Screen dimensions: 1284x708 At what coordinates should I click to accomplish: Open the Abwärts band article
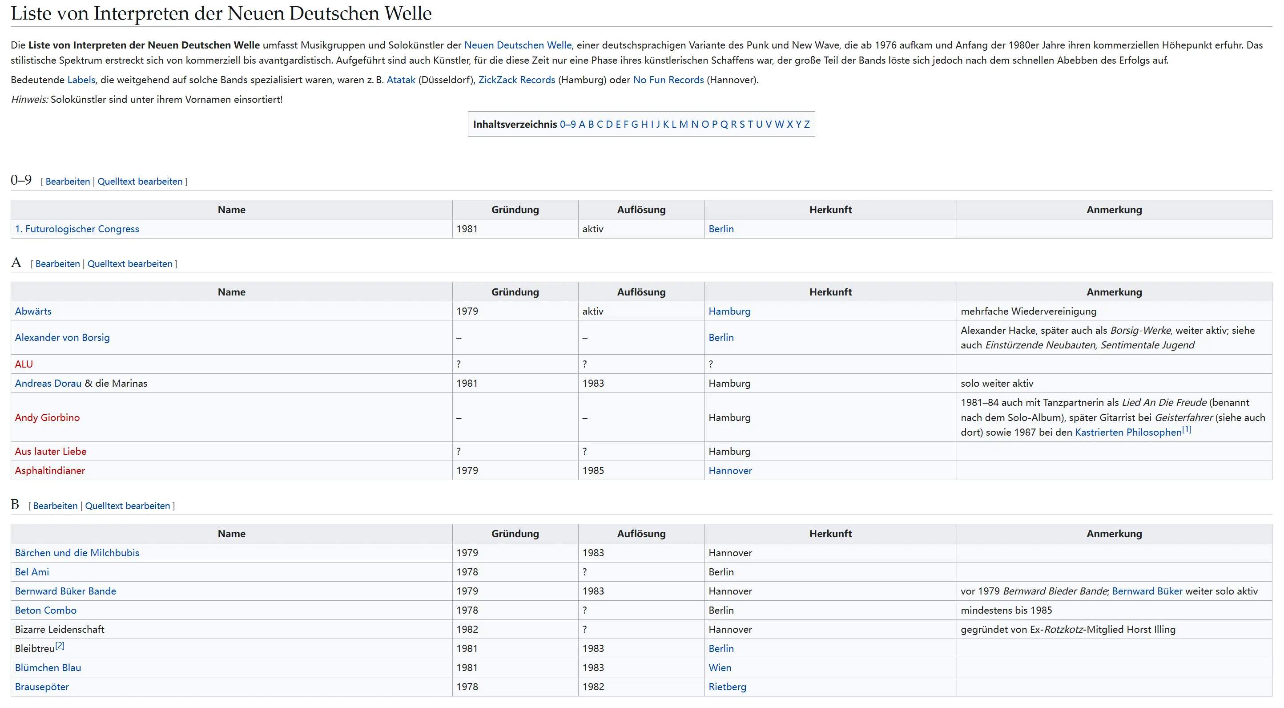pos(33,311)
